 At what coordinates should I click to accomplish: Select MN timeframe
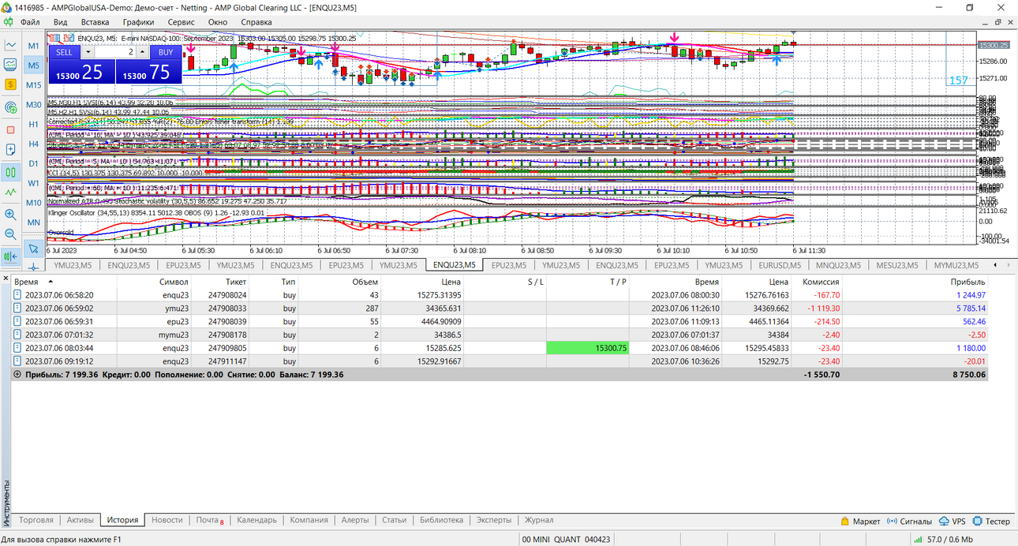point(34,223)
